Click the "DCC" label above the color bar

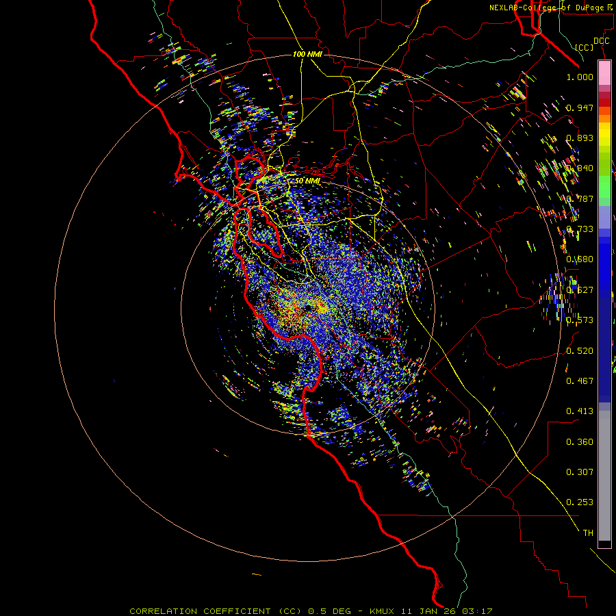pyautogui.click(x=601, y=41)
